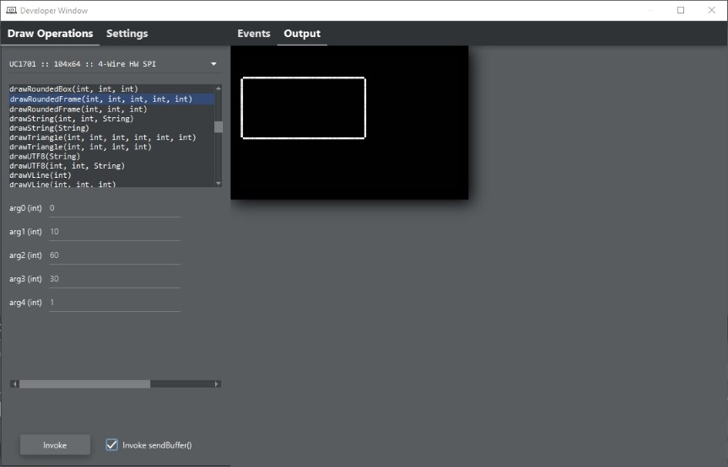Close the Developer Window

(711, 10)
